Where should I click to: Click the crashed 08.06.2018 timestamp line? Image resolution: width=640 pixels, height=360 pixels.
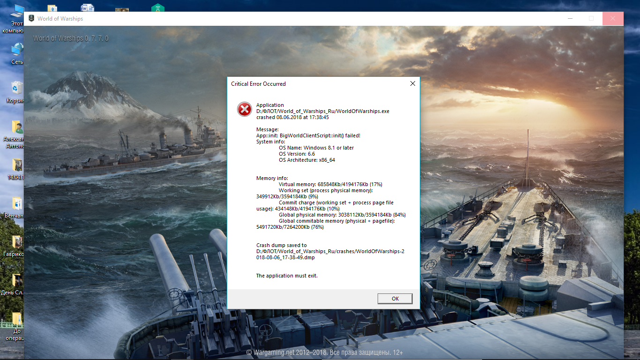[x=292, y=117]
